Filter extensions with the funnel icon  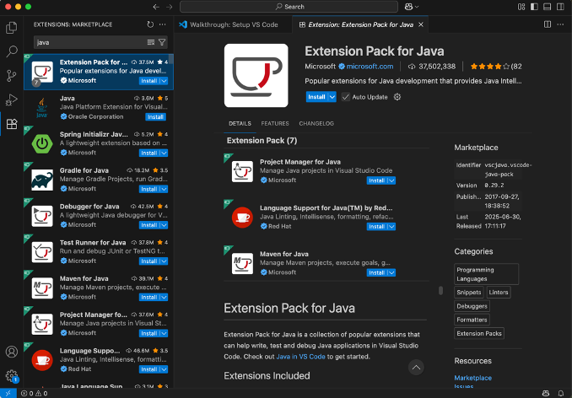pyautogui.click(x=162, y=43)
